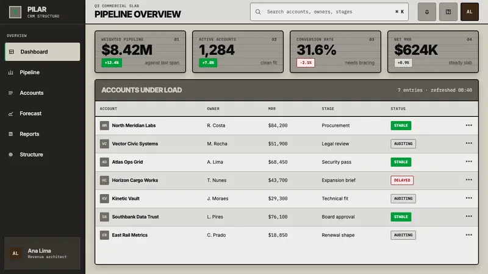
Task: Open more options for Kinetic Vault
Action: coord(468,198)
